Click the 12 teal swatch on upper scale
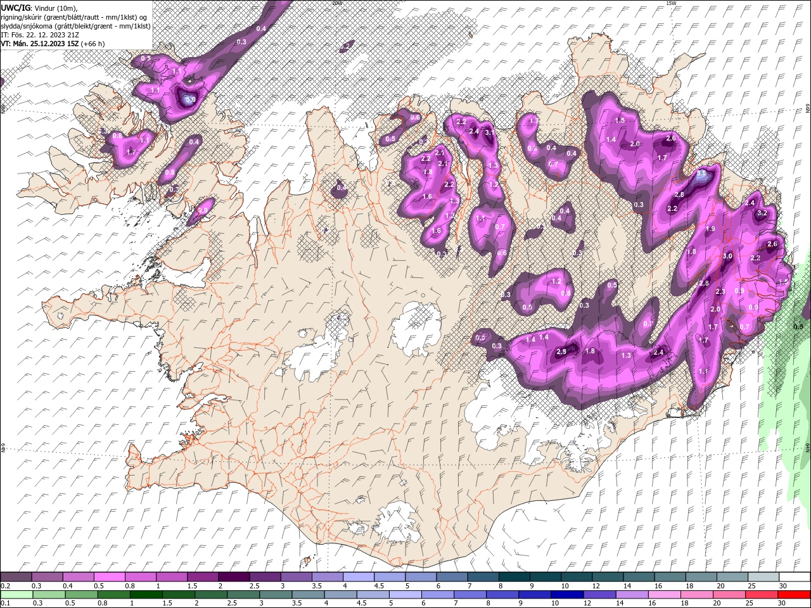 [608, 577]
